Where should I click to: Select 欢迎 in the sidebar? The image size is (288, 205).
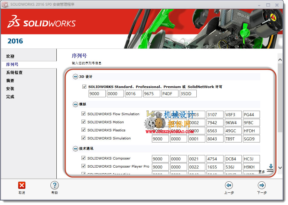(10, 56)
